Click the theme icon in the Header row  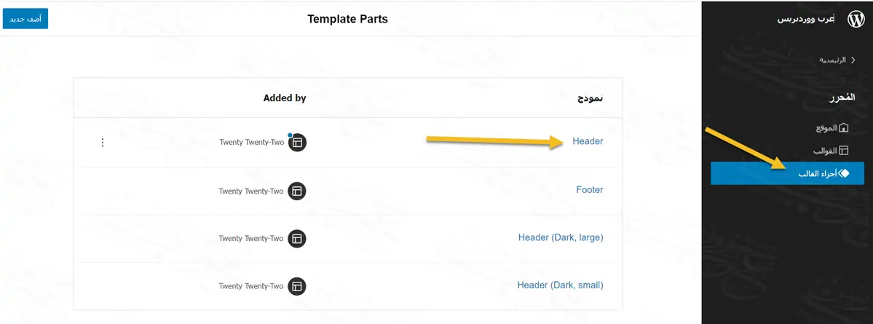297,143
